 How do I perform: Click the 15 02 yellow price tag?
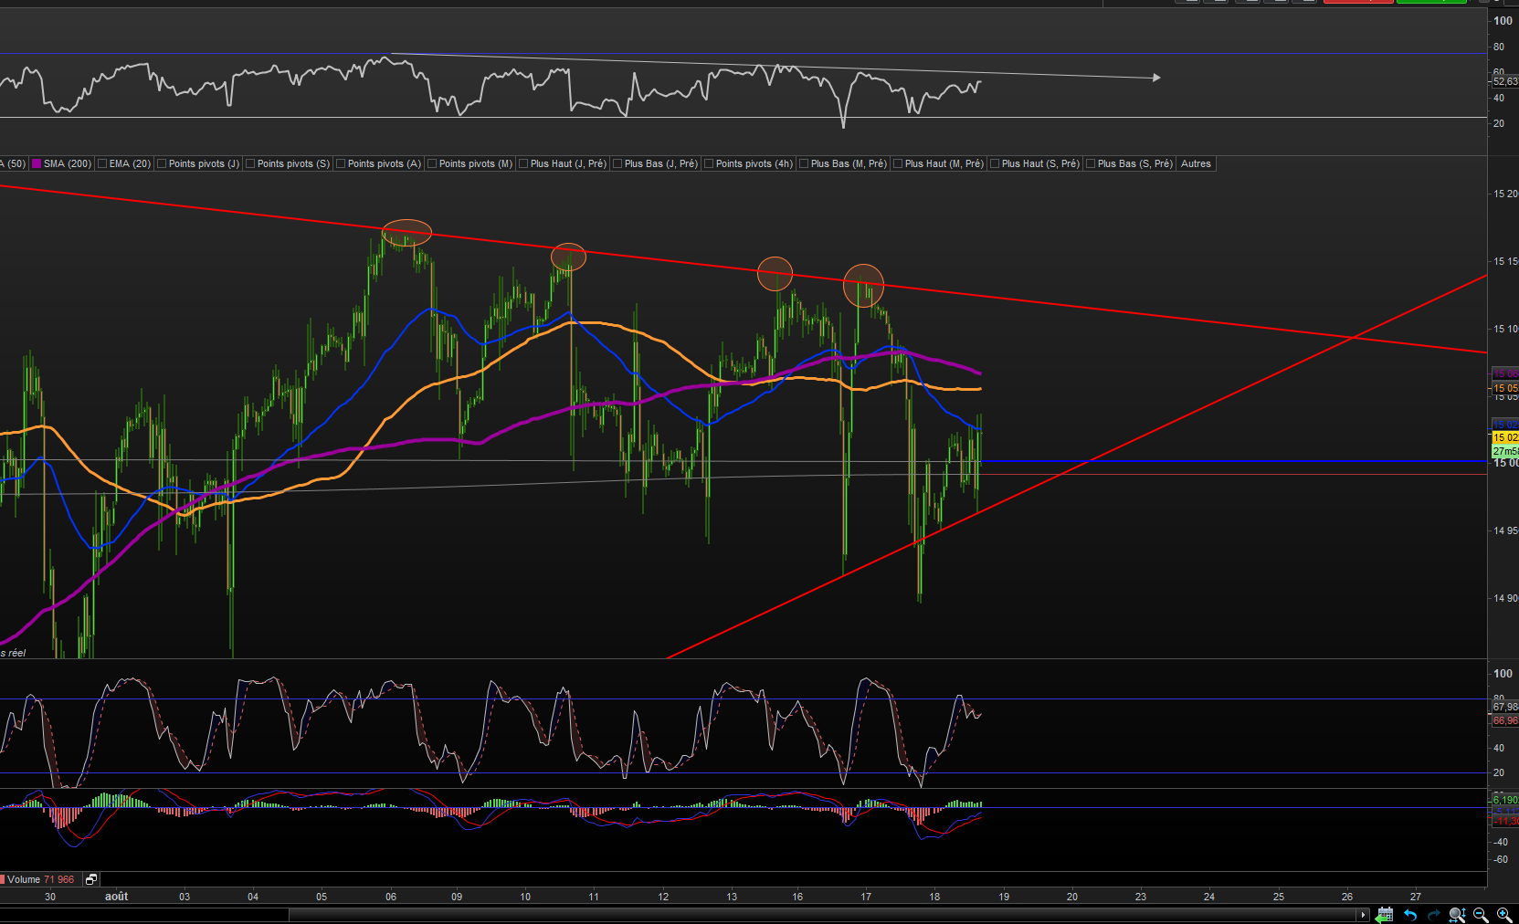pos(1505,438)
